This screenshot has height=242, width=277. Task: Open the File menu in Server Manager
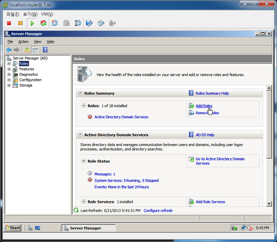click(10, 42)
